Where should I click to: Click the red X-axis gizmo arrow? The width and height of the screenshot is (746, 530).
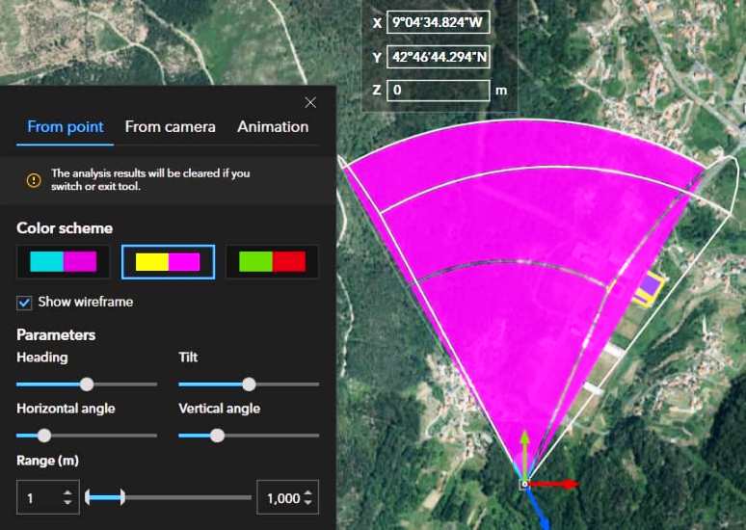(554, 485)
